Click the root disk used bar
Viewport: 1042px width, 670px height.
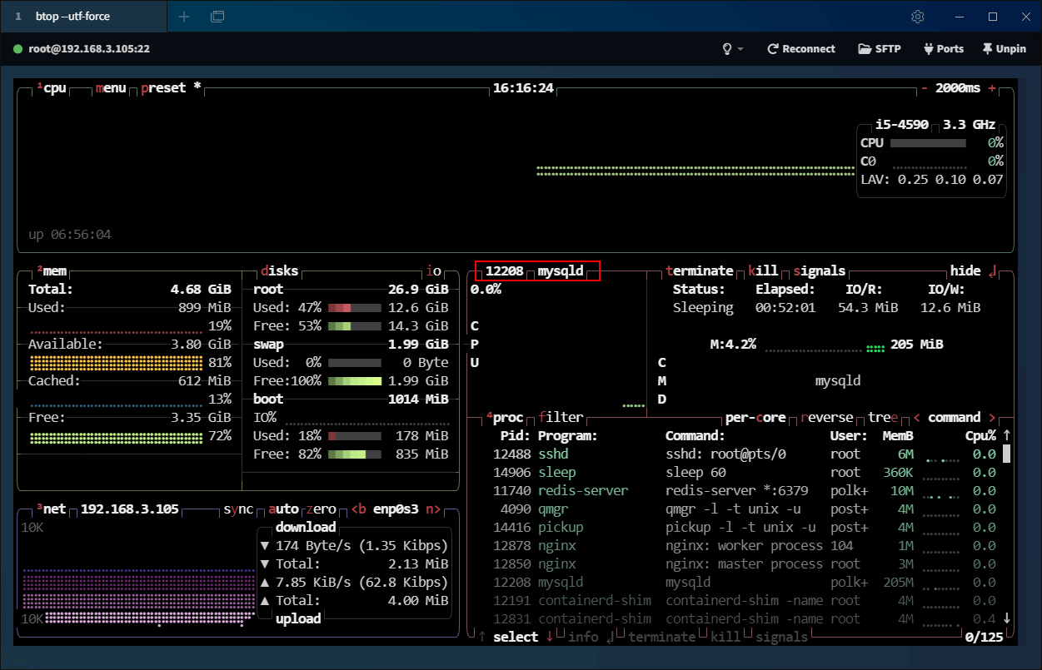(x=355, y=308)
